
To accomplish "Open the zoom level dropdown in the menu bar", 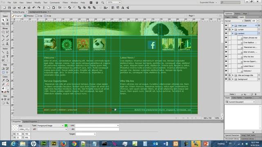I will [x=120, y=2].
